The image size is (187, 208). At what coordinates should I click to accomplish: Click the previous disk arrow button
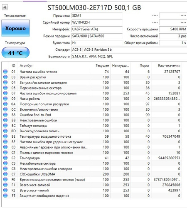[x=5, y=7]
